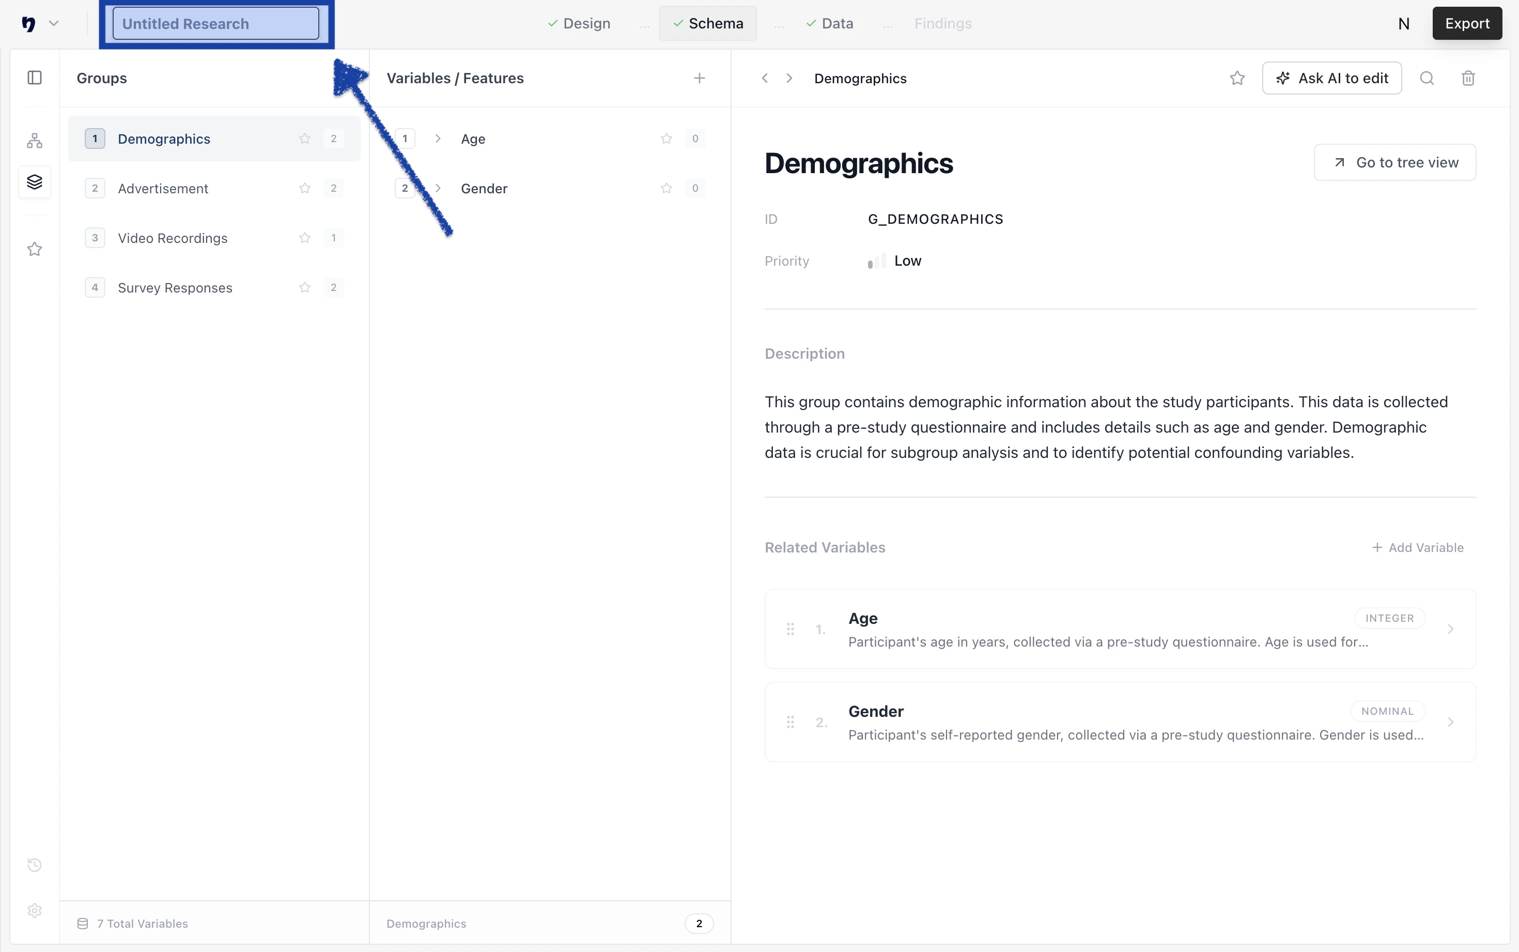Open the Gender related variable card
The image size is (1519, 952).
1120,721
